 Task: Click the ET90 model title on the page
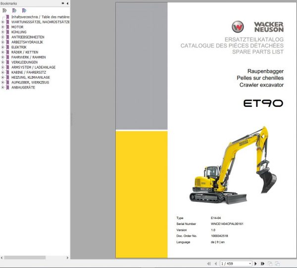click(263, 103)
